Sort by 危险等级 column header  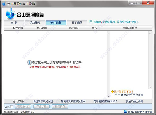click(x=74, y=28)
